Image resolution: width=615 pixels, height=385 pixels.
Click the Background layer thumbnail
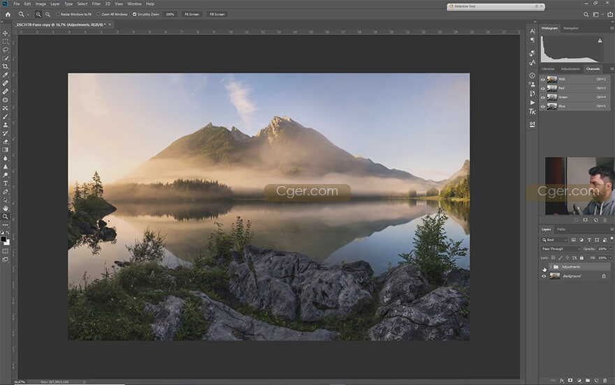[x=555, y=276]
